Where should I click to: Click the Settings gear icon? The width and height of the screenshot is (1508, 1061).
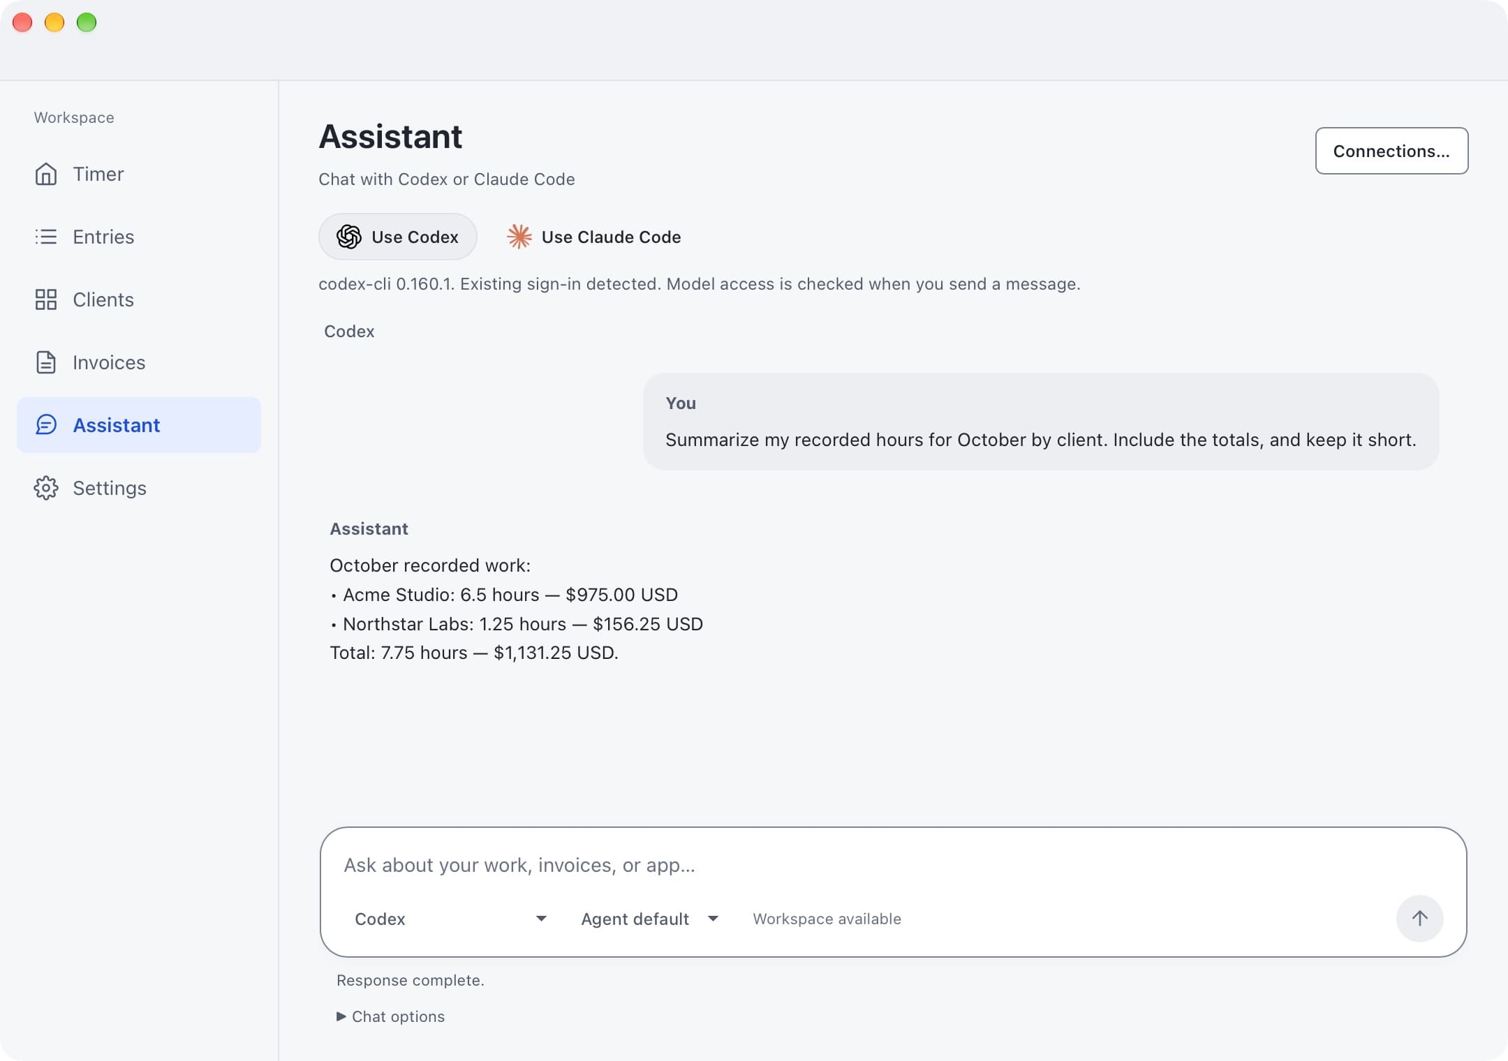tap(46, 488)
